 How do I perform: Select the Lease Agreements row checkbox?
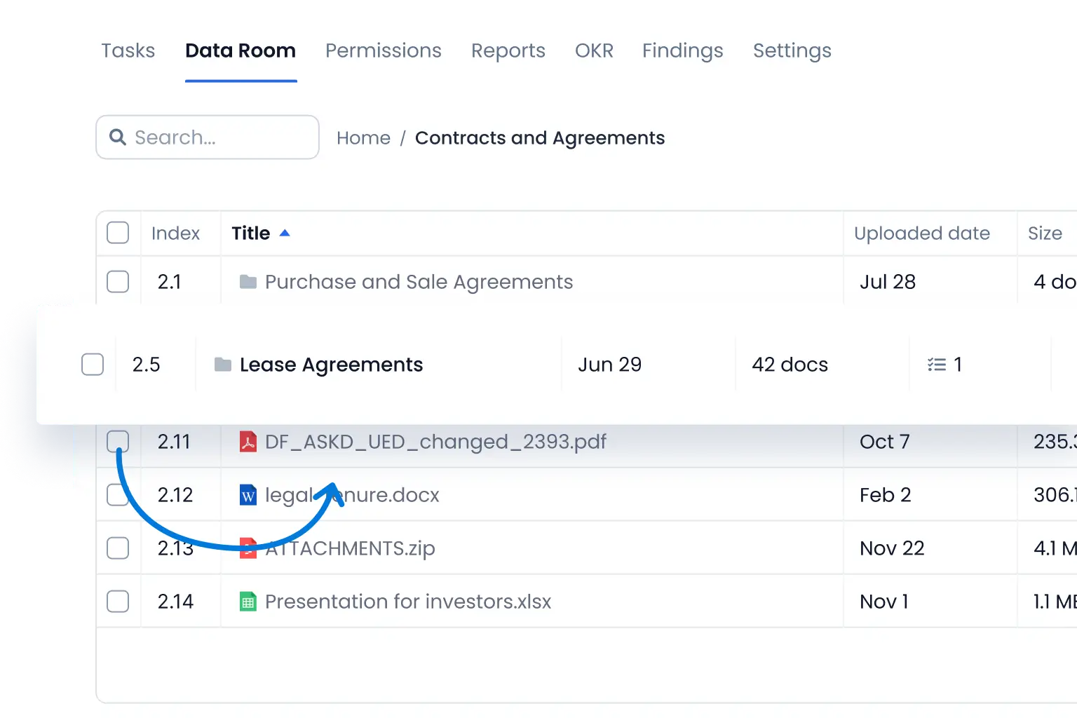tap(93, 365)
